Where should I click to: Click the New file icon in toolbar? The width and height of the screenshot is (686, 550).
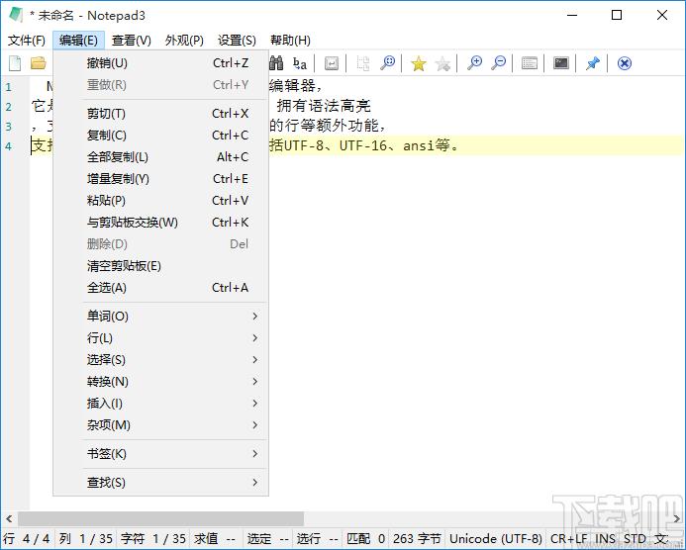(15, 63)
